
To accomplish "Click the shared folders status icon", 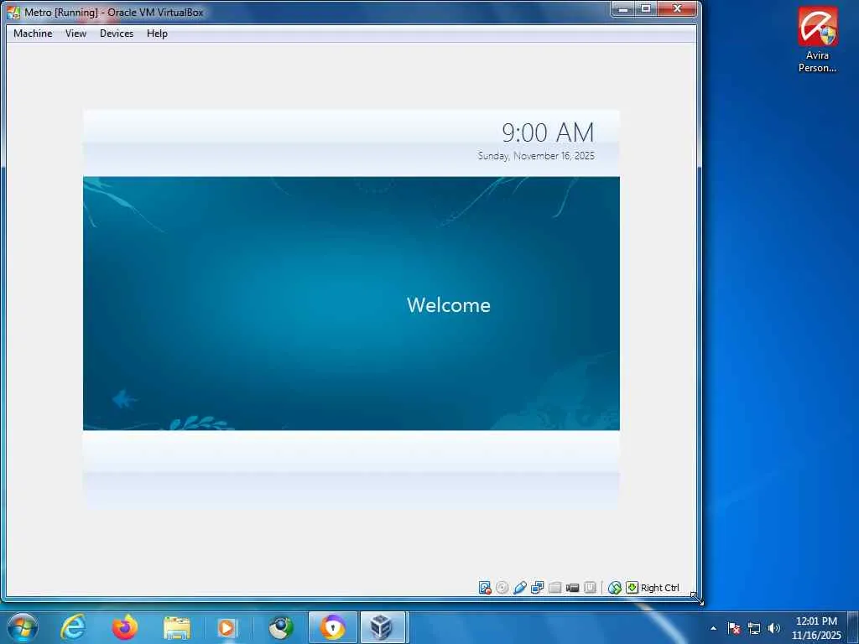I will [555, 588].
